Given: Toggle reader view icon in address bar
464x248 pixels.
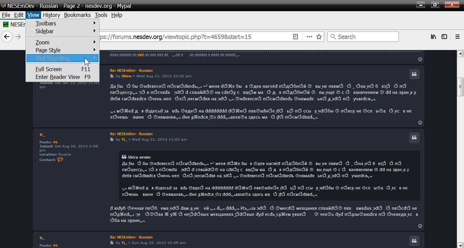Looking at the screenshot, I should [x=296, y=37].
